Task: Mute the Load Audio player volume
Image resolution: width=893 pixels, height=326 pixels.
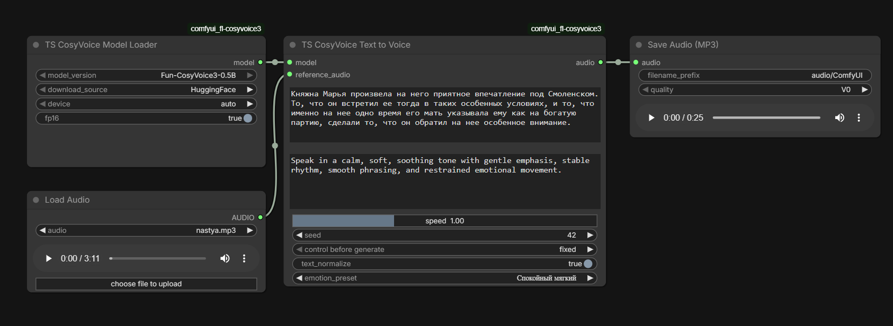Action: (225, 258)
